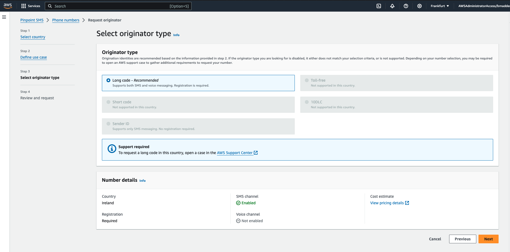
Task: Open the AWSAdministratorAccess account menu
Action: pos(484,6)
